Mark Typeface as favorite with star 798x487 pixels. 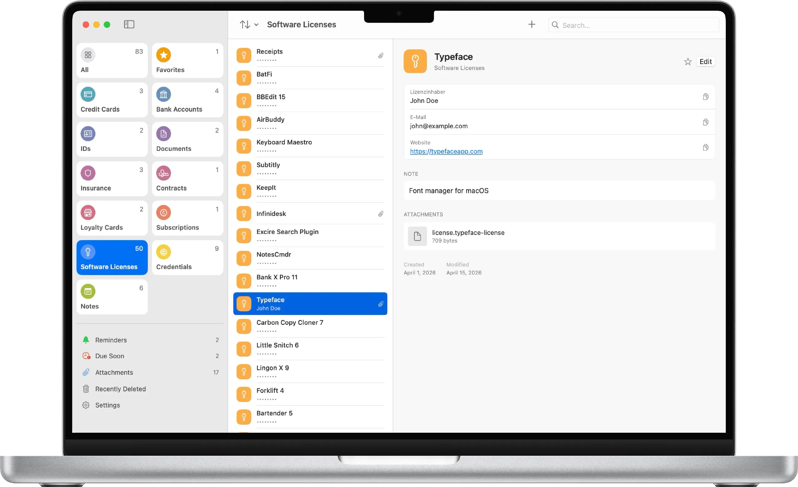pyautogui.click(x=688, y=61)
